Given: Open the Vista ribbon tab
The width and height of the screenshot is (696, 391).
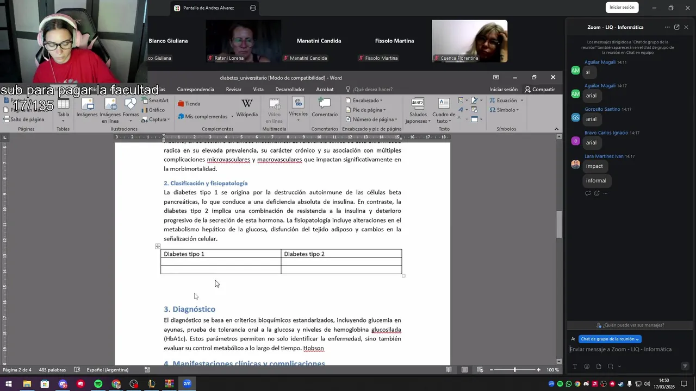Looking at the screenshot, I should click(258, 90).
